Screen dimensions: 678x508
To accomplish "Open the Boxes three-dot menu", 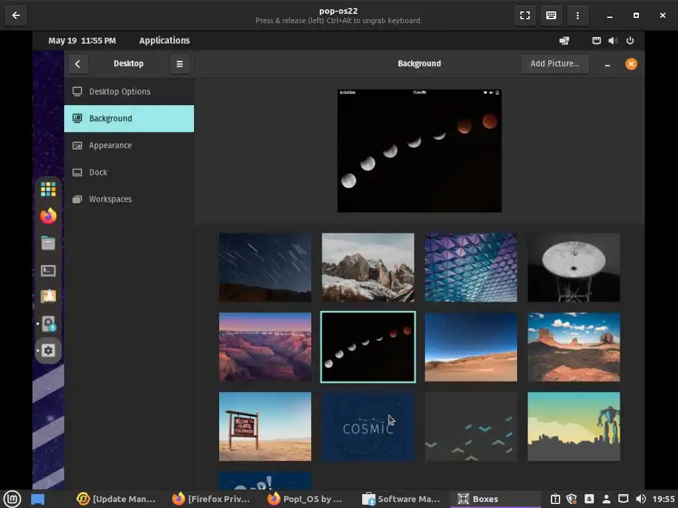I will tap(577, 15).
